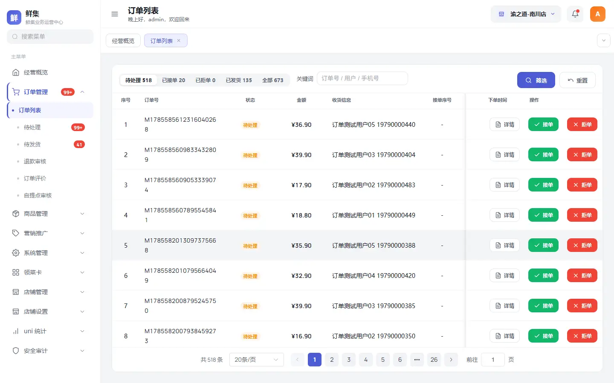Image resolution: width=614 pixels, height=383 pixels.
Task: Click the 前往 page number input
Action: (x=493, y=360)
